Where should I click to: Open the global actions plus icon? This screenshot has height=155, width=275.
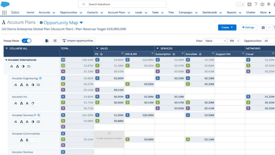(249, 4)
